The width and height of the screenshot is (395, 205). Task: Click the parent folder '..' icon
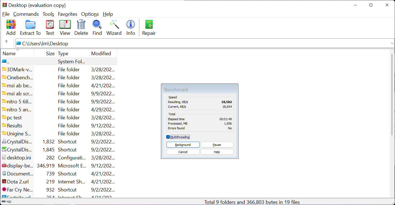4,61
